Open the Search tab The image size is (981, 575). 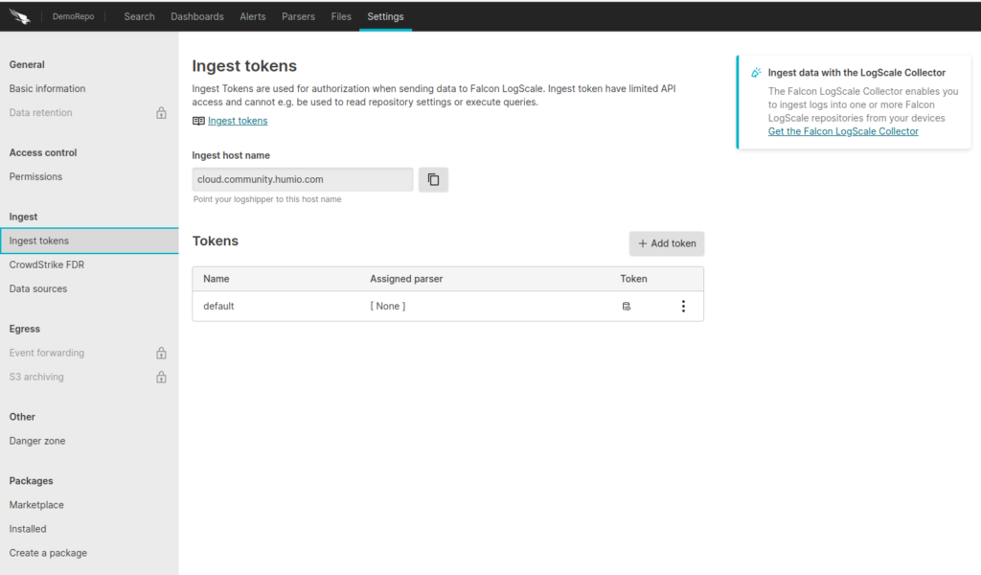pos(139,16)
